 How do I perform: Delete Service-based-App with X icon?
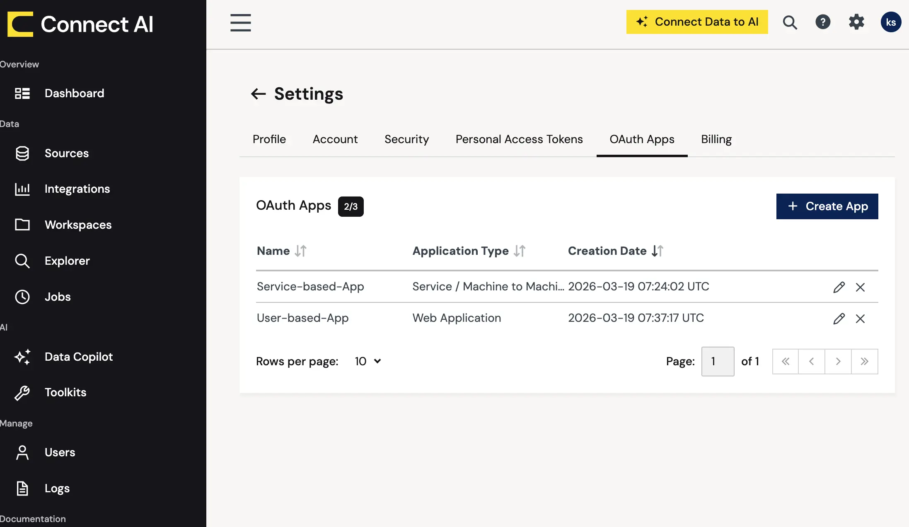tap(860, 287)
